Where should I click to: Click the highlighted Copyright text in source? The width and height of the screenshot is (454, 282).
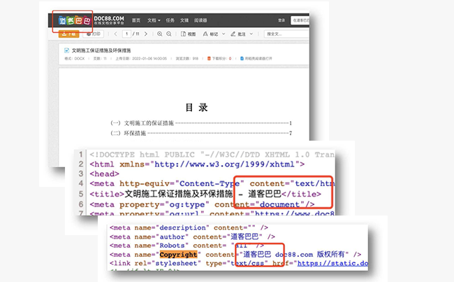click(178, 255)
